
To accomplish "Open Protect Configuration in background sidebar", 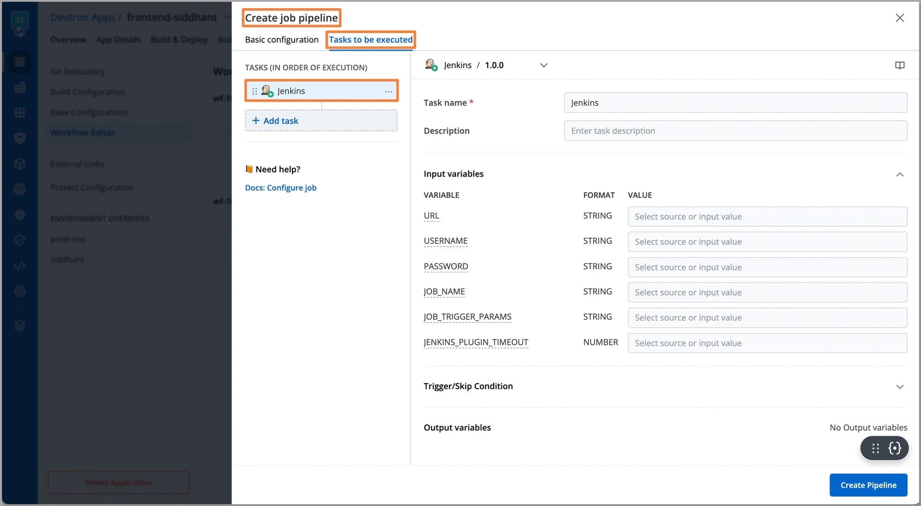I will pos(92,188).
